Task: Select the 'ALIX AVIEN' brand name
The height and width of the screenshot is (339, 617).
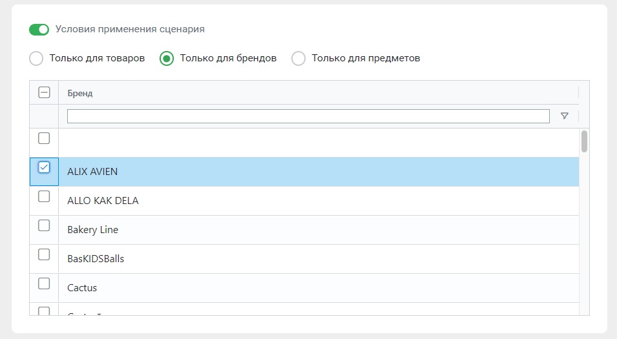Action: pyautogui.click(x=92, y=172)
